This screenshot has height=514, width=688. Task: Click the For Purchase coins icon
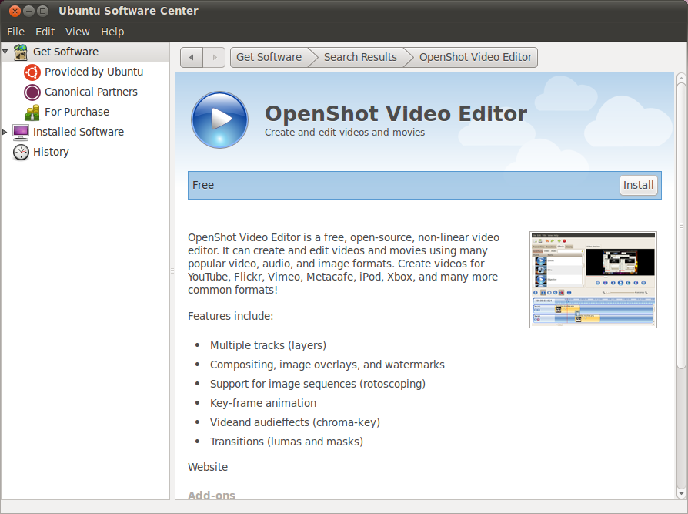tap(32, 113)
